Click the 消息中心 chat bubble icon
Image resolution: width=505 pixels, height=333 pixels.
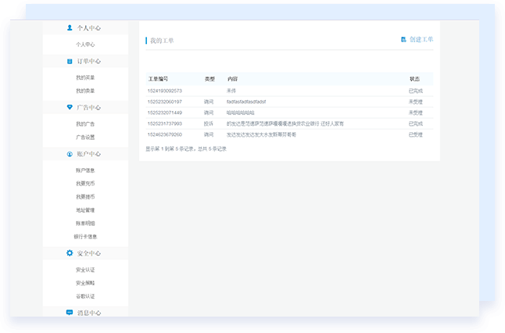click(x=70, y=313)
